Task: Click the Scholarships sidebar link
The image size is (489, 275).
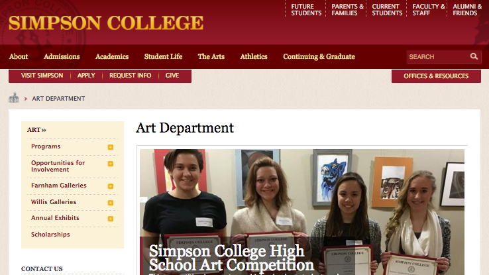Action: pos(50,235)
